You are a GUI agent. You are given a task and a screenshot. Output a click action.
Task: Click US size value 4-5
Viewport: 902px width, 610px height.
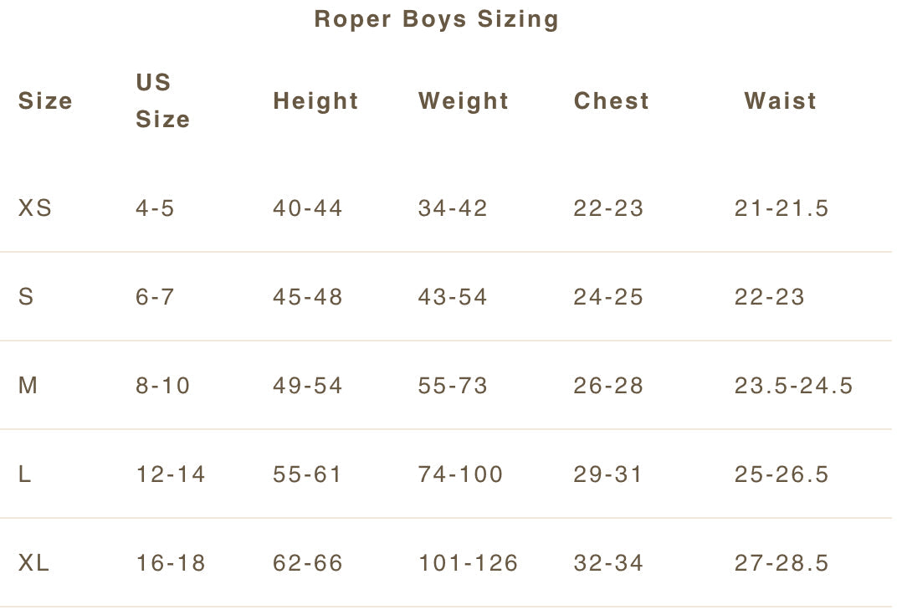(156, 208)
